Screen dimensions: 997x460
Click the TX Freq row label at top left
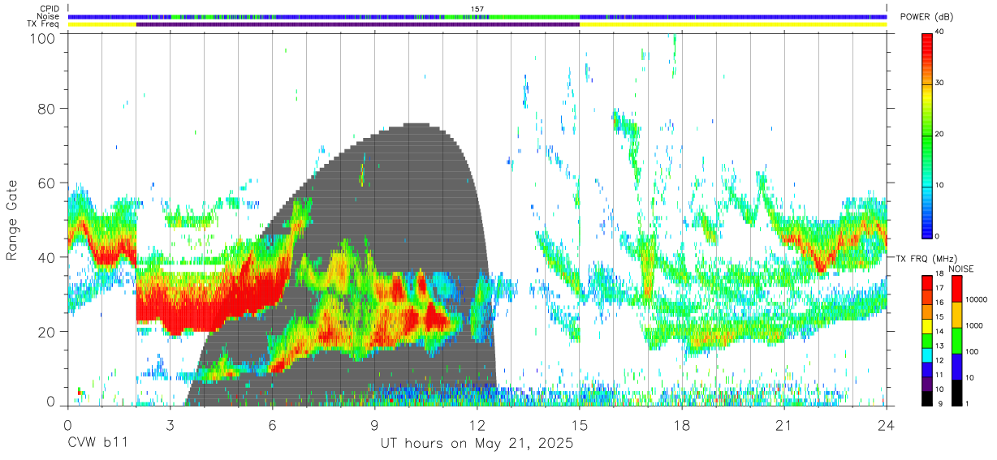(x=43, y=24)
